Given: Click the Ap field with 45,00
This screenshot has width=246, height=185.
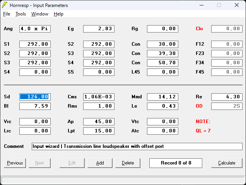Looking at the screenshot, I should 99,122.
